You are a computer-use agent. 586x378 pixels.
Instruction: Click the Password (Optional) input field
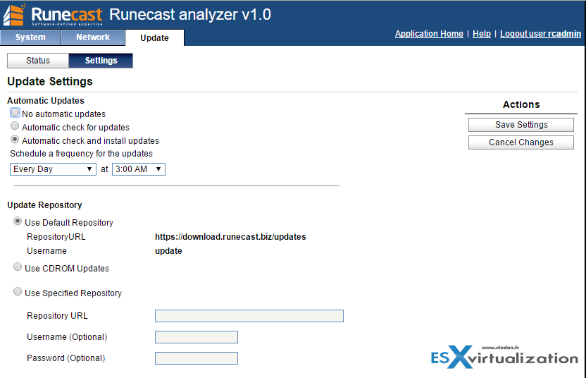coord(197,358)
